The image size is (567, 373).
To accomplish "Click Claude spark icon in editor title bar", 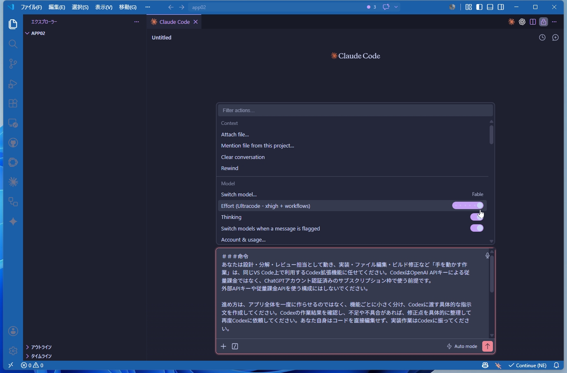I will coord(511,22).
